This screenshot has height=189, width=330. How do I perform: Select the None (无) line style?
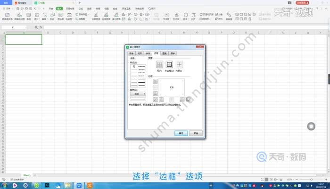[x=134, y=67]
